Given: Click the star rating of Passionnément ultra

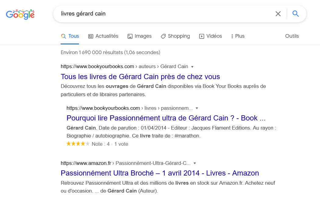Looking at the screenshot, I should coord(78,144).
